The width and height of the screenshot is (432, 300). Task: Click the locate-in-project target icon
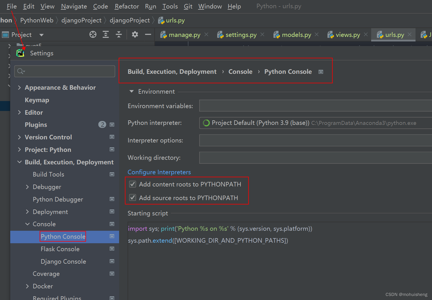[93, 34]
